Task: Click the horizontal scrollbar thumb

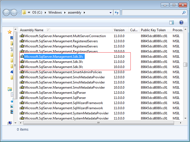Action: [99, 123]
